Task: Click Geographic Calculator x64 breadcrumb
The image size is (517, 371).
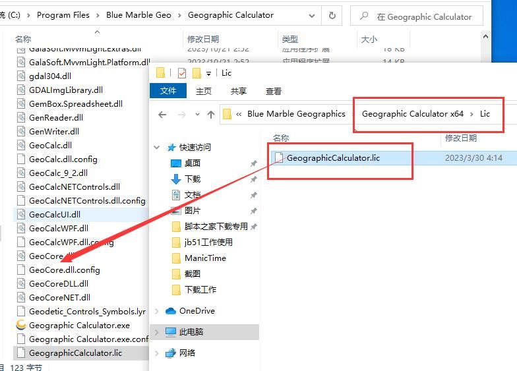Action: coord(413,113)
